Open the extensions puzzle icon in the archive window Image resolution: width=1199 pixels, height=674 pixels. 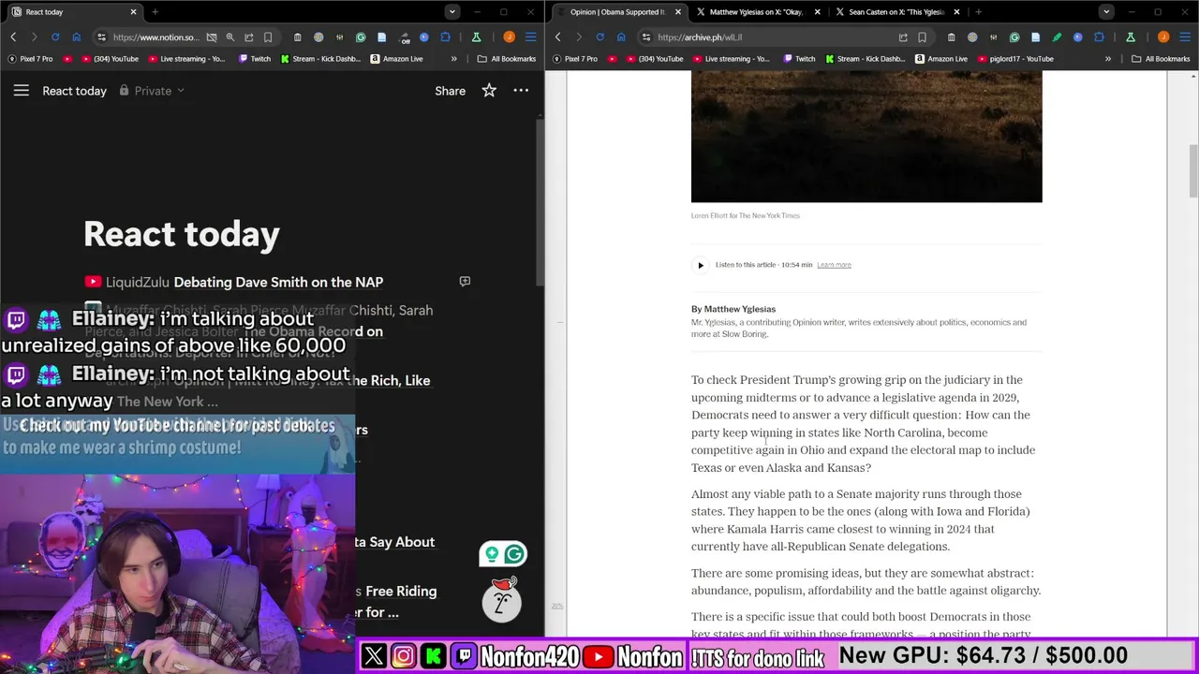pos(1099,37)
